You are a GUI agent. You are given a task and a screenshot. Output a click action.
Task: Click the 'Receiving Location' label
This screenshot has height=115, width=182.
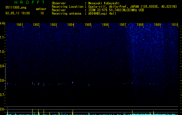(67, 7)
